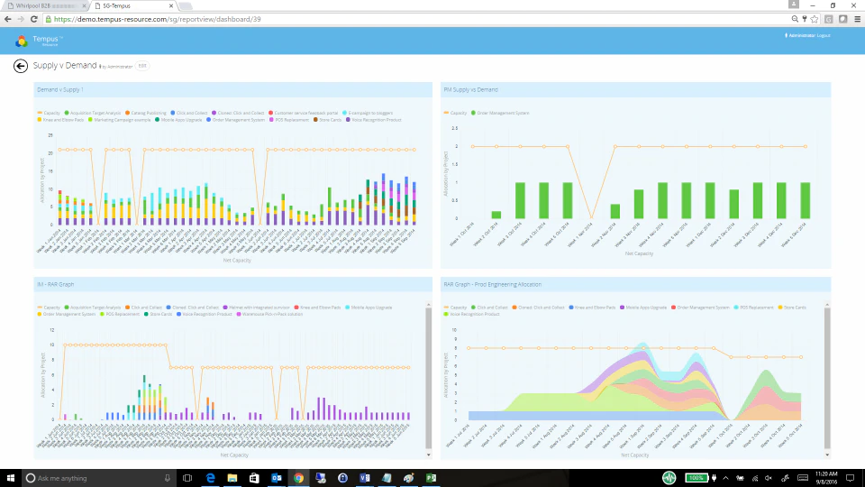Open Outlook from the taskbar
The image size is (865, 487).
pyautogui.click(x=277, y=478)
